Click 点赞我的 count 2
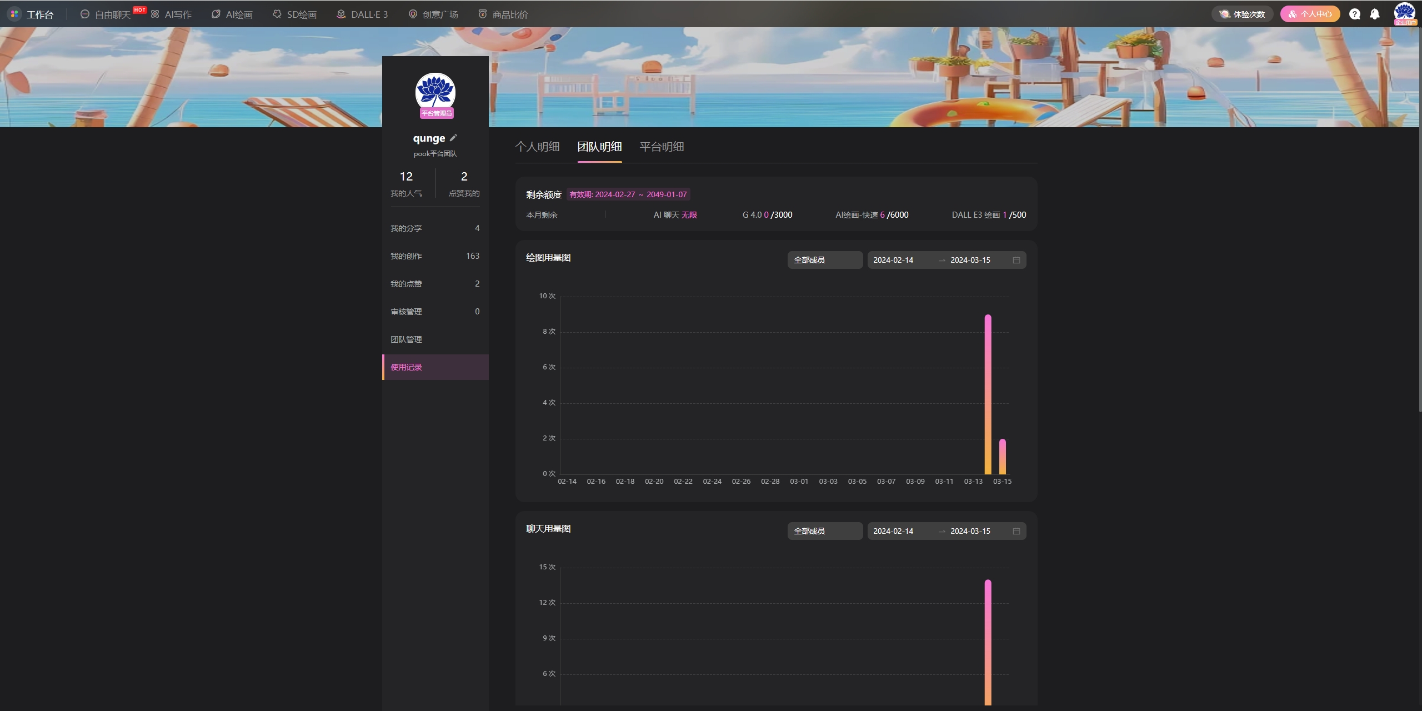The width and height of the screenshot is (1422, 711). (464, 177)
